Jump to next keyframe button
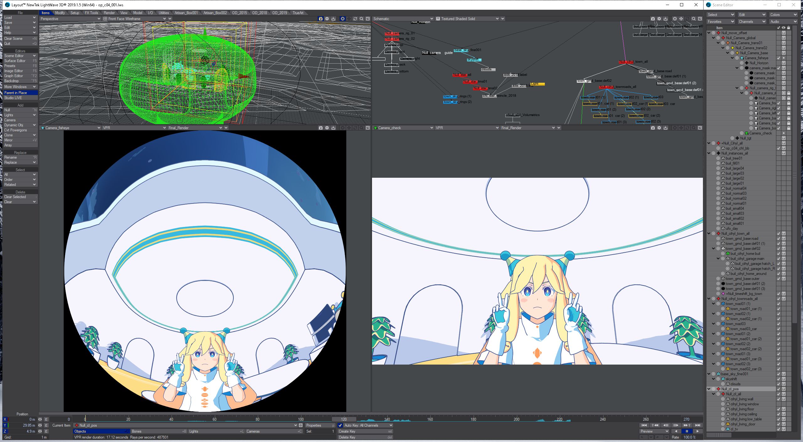This screenshot has height=442, width=803. [687, 425]
